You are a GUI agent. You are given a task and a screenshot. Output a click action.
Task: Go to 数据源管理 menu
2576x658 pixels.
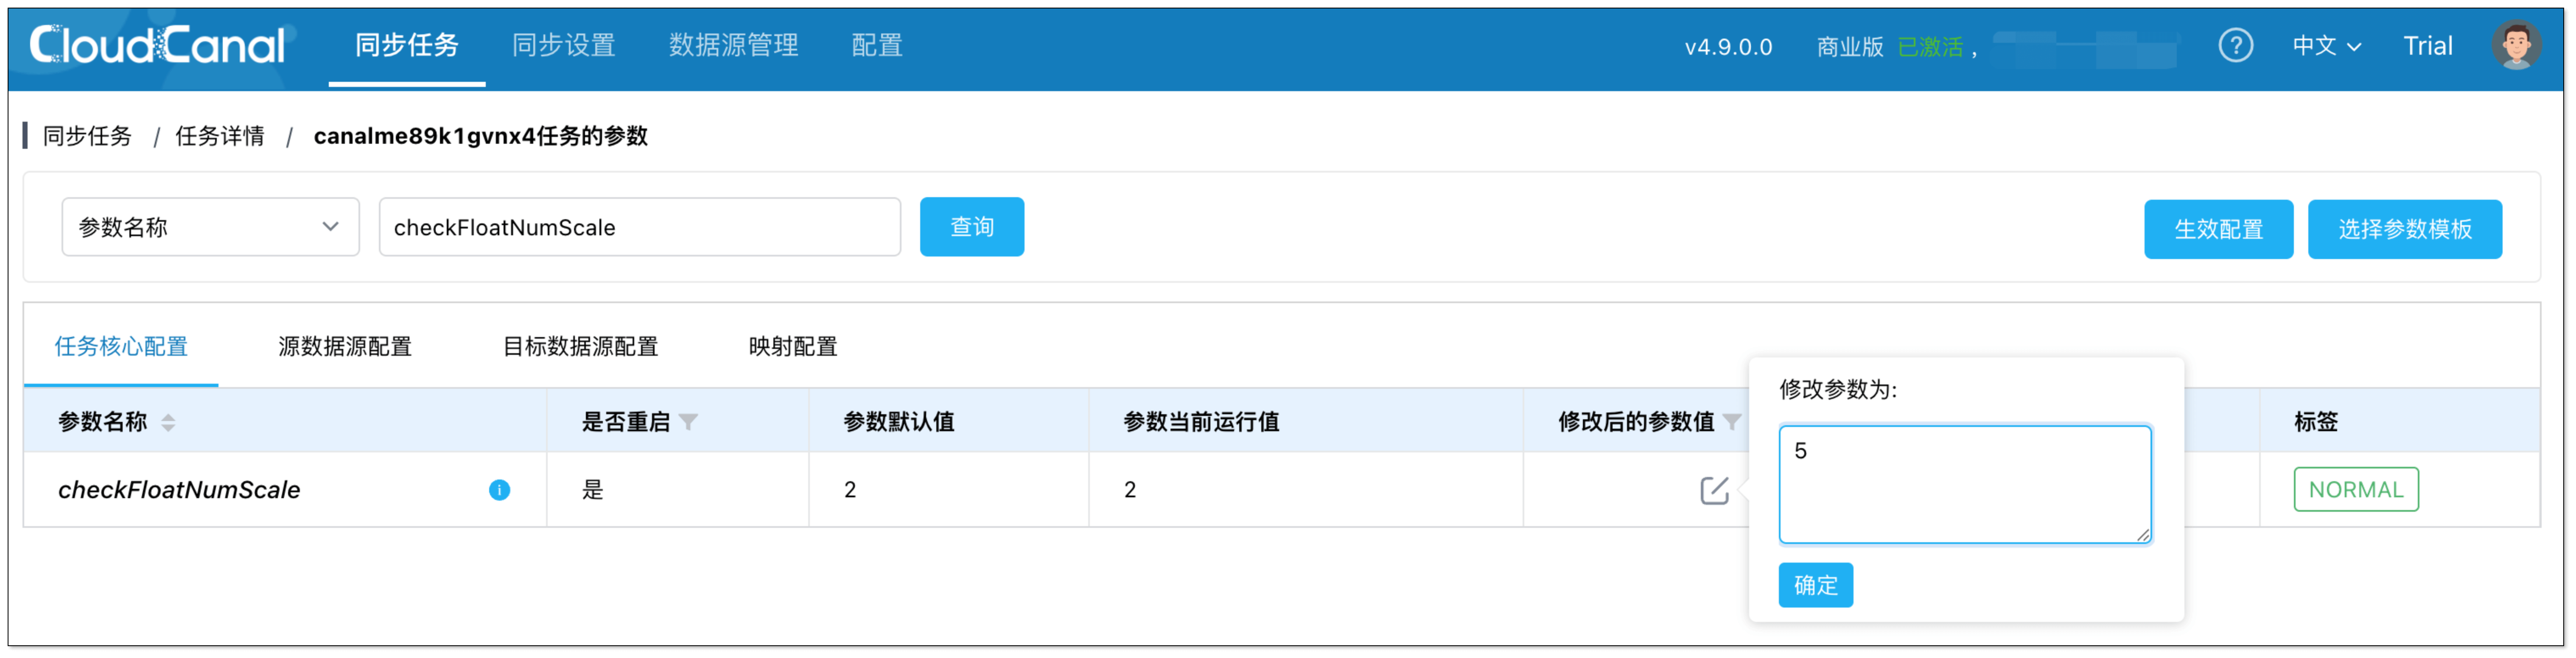pyautogui.click(x=733, y=45)
